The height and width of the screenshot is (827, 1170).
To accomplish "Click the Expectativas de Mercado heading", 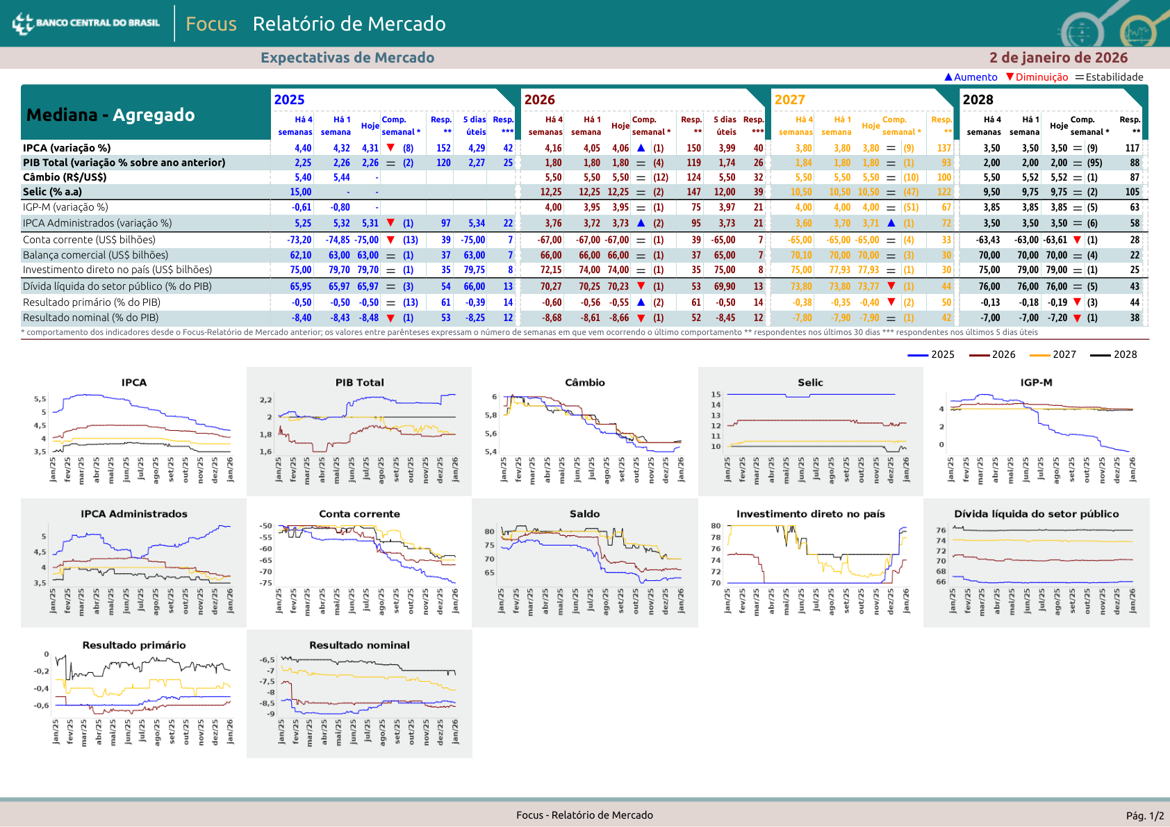I will (347, 58).
